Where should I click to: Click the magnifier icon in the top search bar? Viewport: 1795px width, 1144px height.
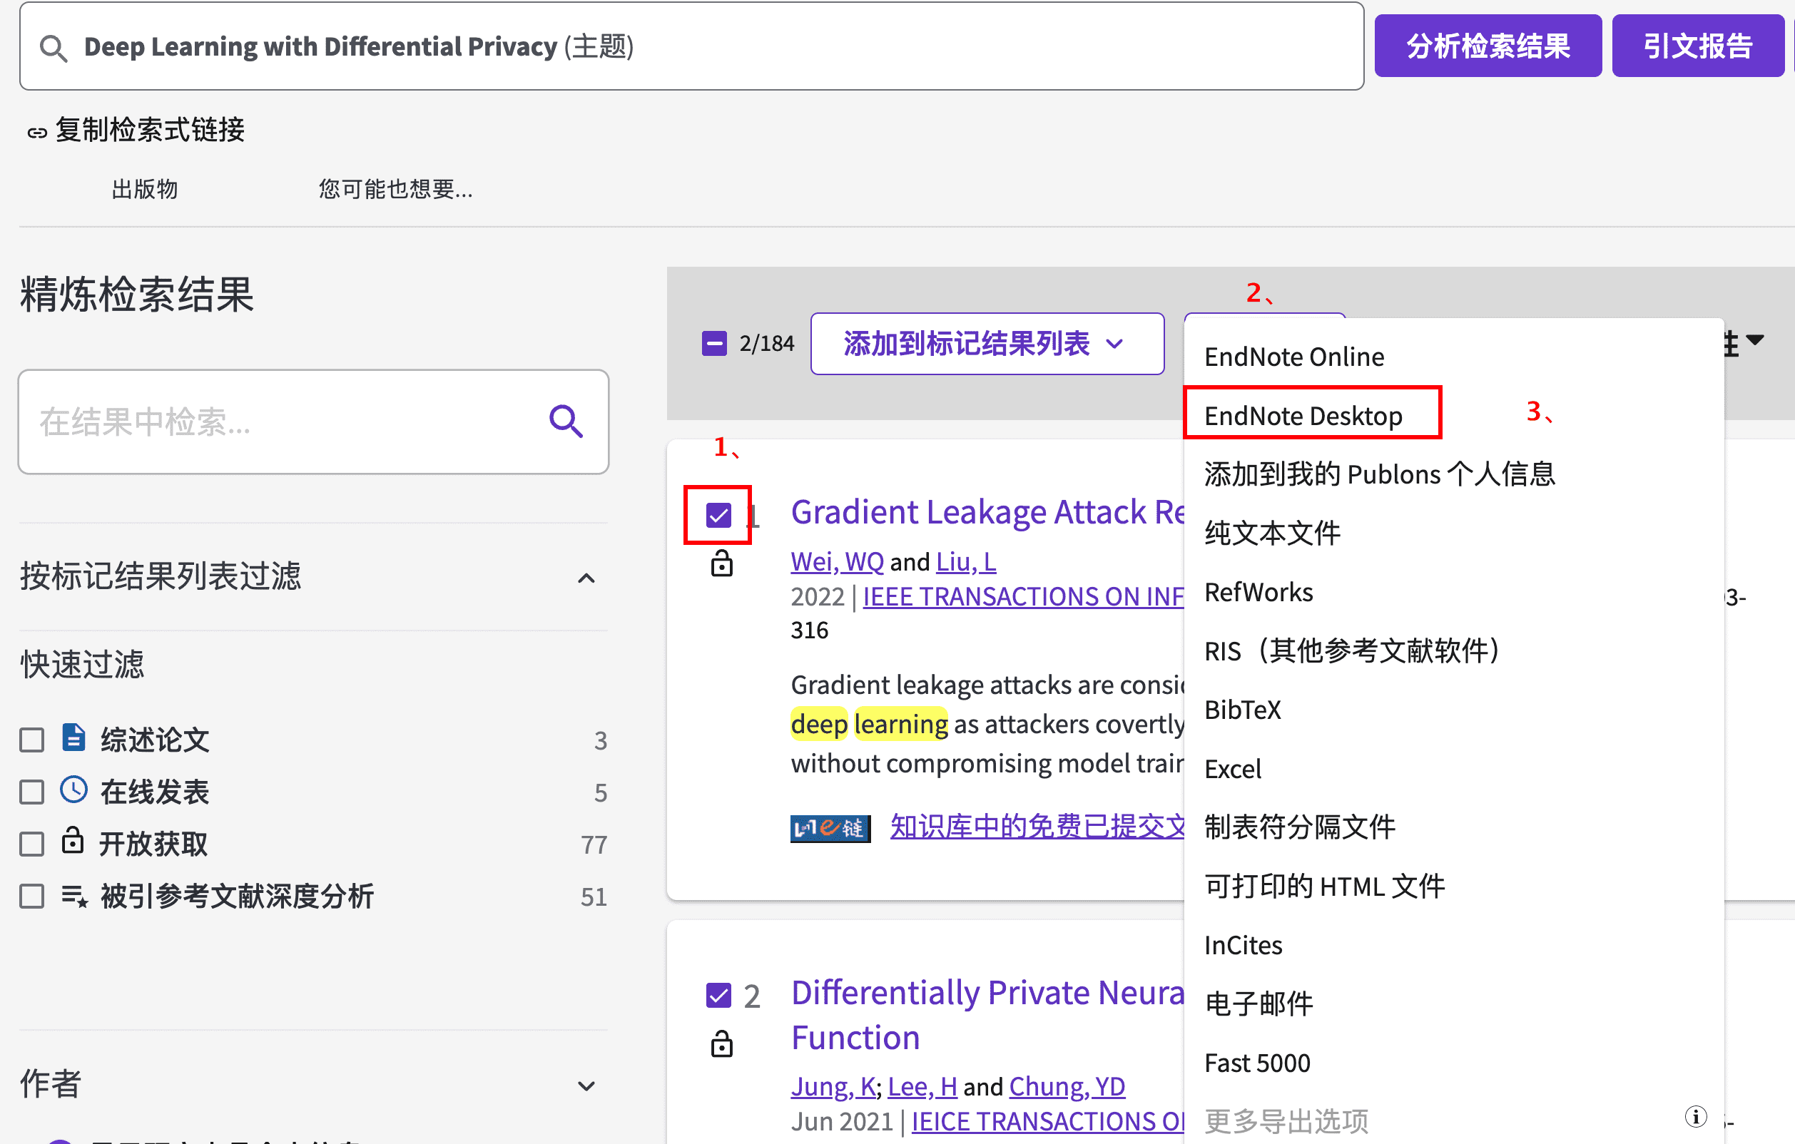(x=54, y=48)
